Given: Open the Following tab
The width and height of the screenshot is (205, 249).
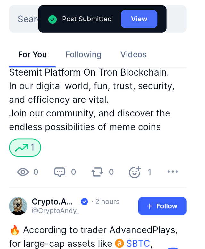Looking at the screenshot, I should (x=83, y=54).
